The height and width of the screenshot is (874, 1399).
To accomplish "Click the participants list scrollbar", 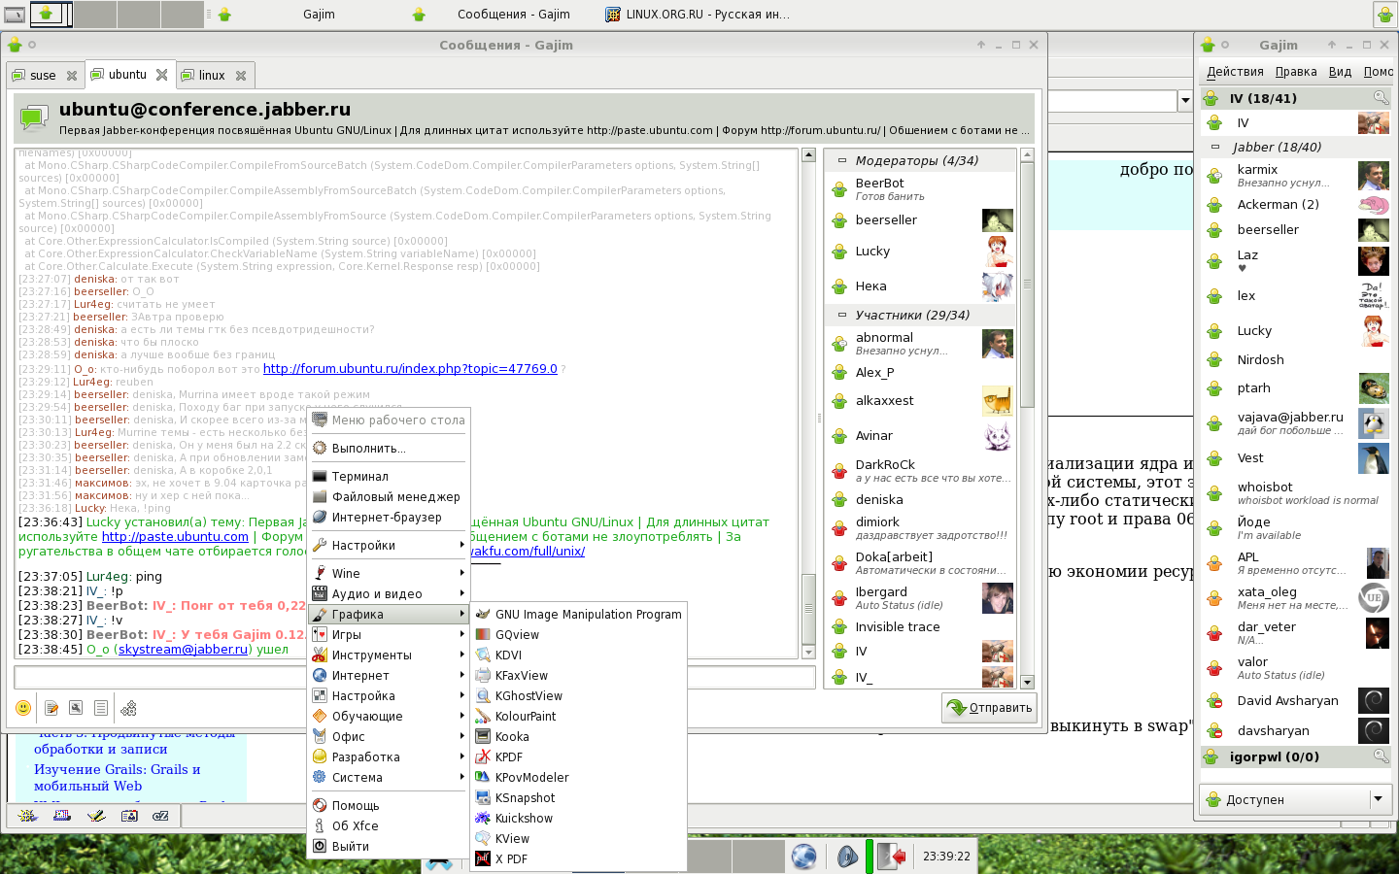I will pos(1027,418).
